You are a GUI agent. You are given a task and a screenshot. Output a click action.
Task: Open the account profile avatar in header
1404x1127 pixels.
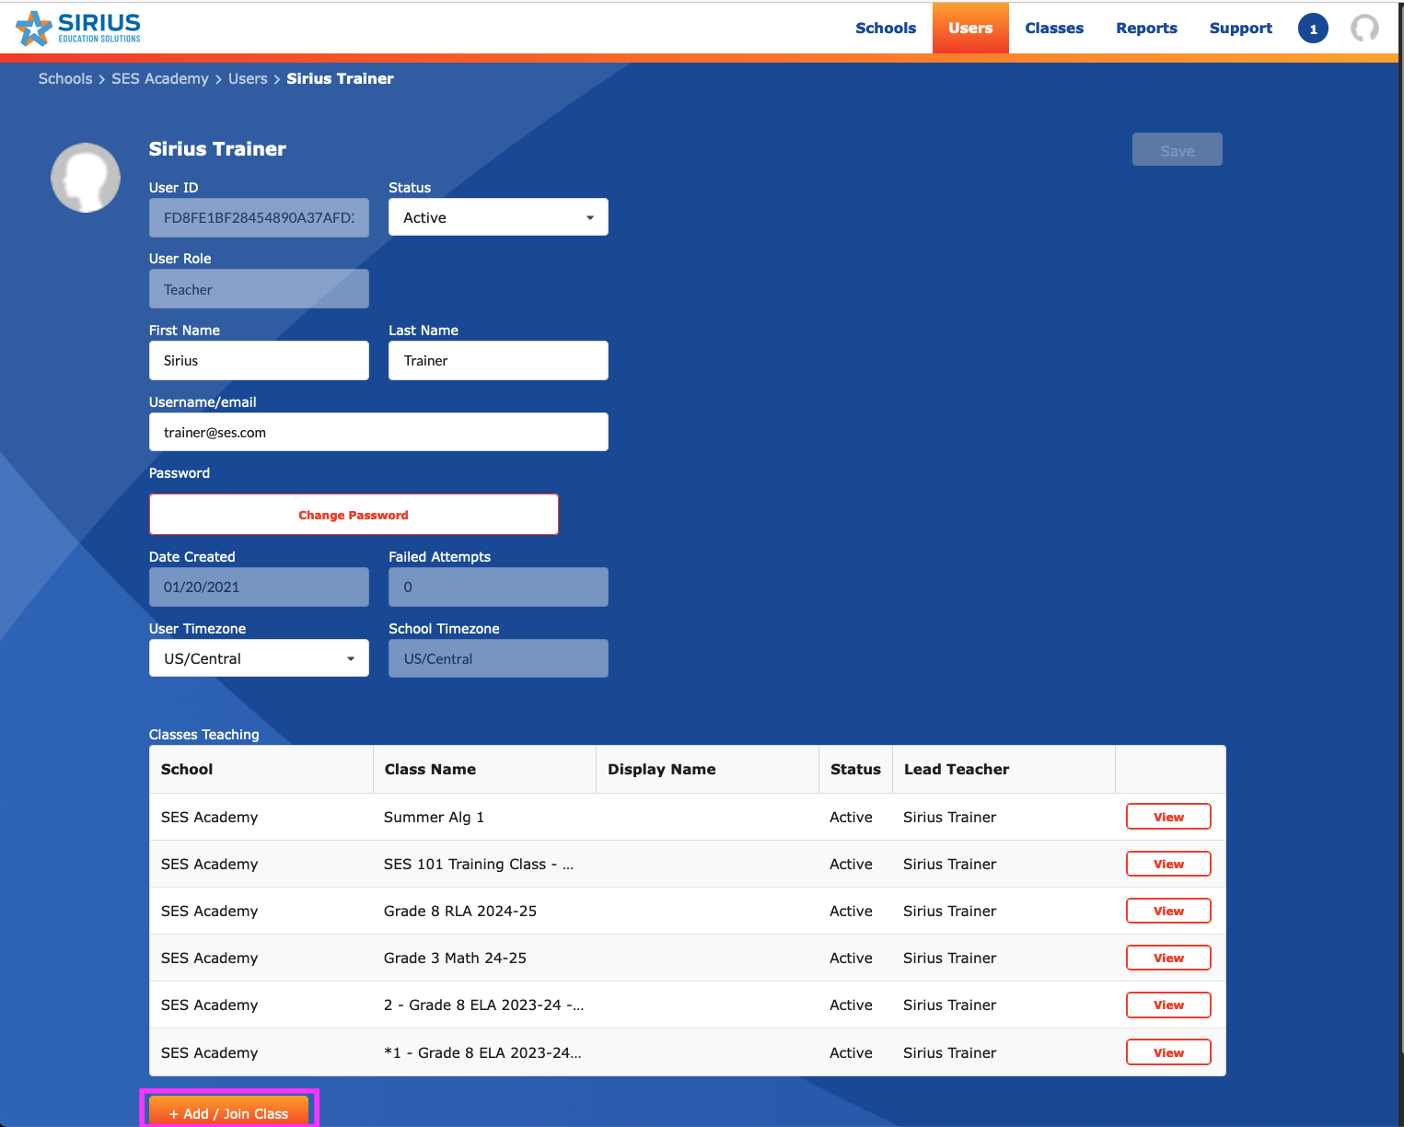tap(1364, 29)
